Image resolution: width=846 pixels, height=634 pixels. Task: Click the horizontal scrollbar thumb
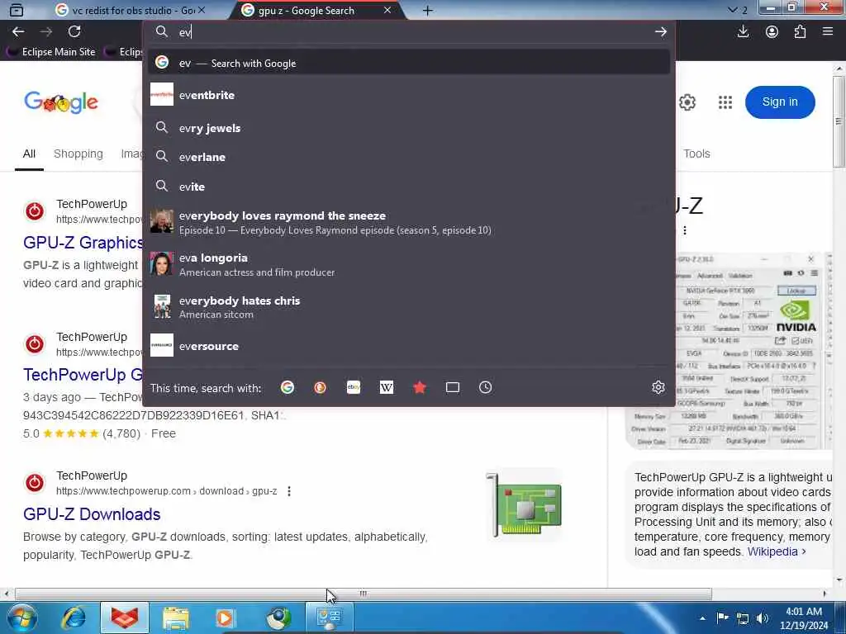tap(364, 594)
